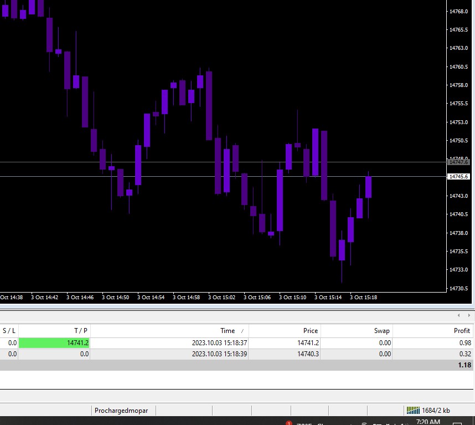The height and width of the screenshot is (425, 475).
Task: Click the sort indicator in the Time column
Action: pos(242,331)
